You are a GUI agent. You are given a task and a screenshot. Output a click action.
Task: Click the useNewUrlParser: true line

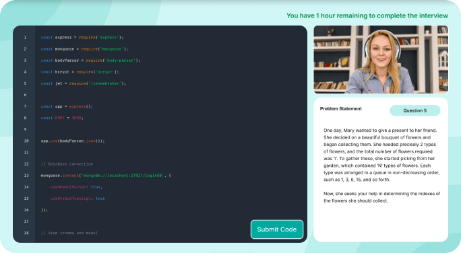point(76,187)
